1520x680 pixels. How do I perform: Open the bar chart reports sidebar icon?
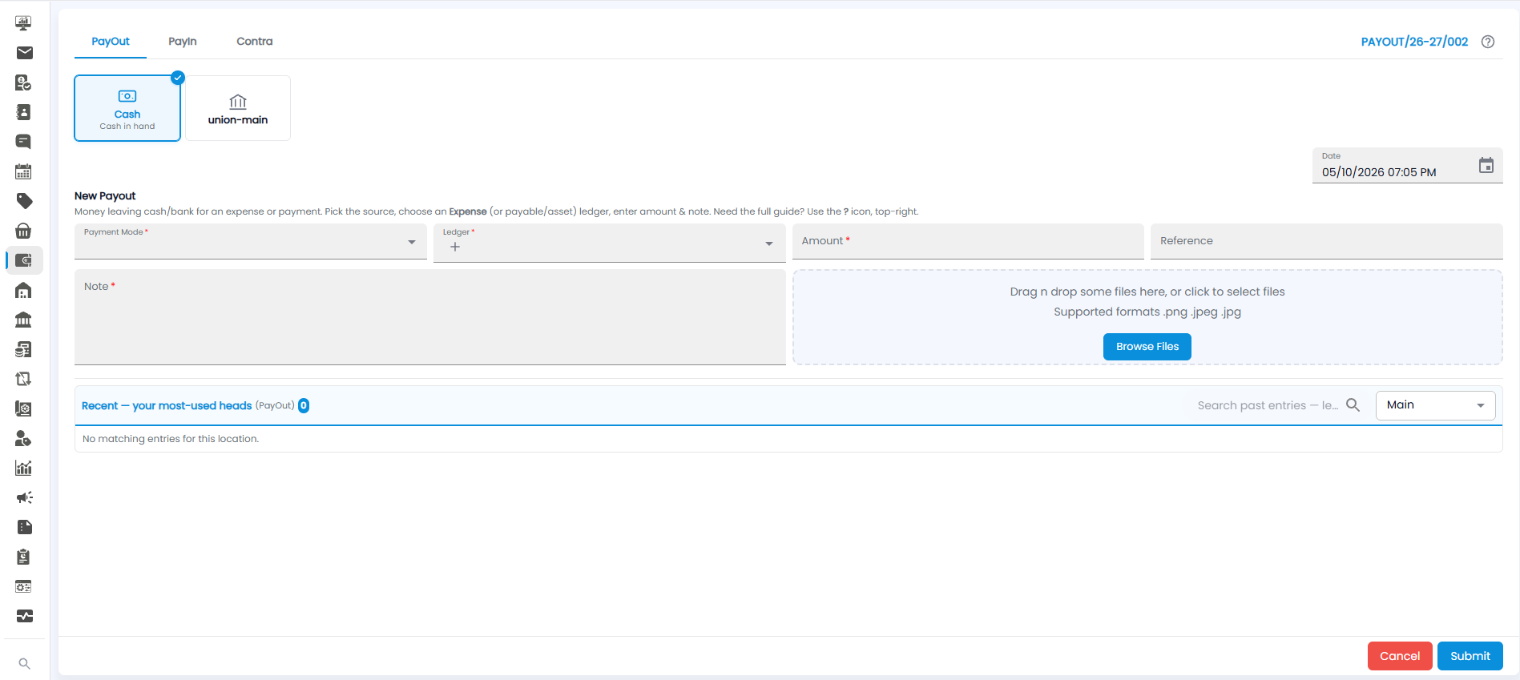point(24,468)
